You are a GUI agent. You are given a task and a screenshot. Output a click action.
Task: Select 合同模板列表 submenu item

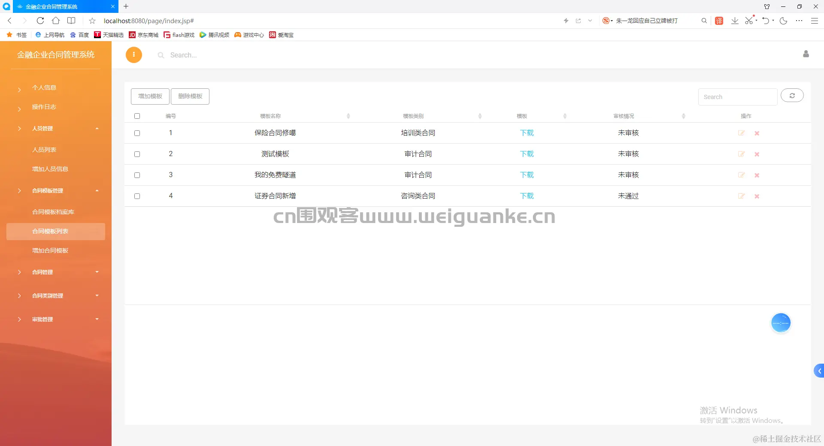(x=56, y=231)
